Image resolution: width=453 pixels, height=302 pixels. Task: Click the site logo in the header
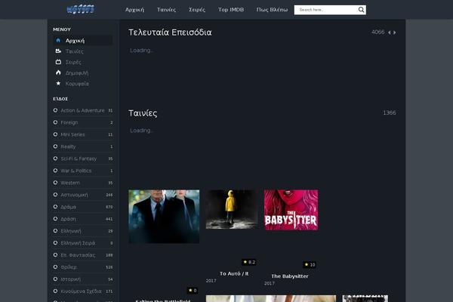click(80, 10)
